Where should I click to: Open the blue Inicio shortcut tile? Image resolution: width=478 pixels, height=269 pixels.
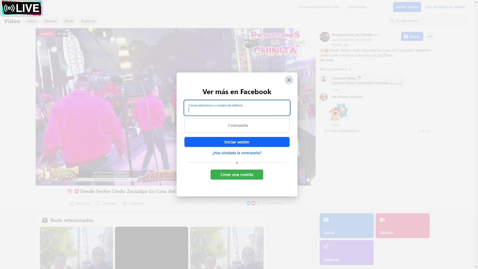tap(347, 226)
